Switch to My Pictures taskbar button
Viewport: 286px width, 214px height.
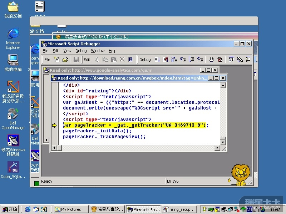coord(71,209)
